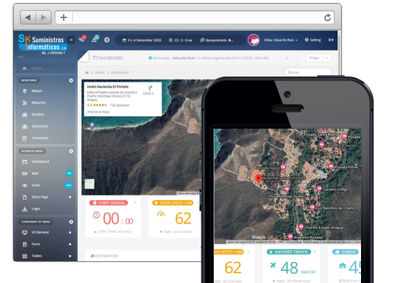Click the browser forward arrow button
The width and height of the screenshot is (399, 283).
coord(44,17)
